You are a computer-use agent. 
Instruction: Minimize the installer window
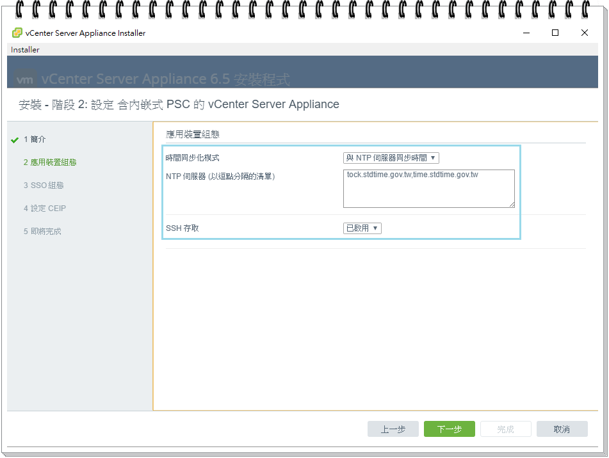pos(526,33)
